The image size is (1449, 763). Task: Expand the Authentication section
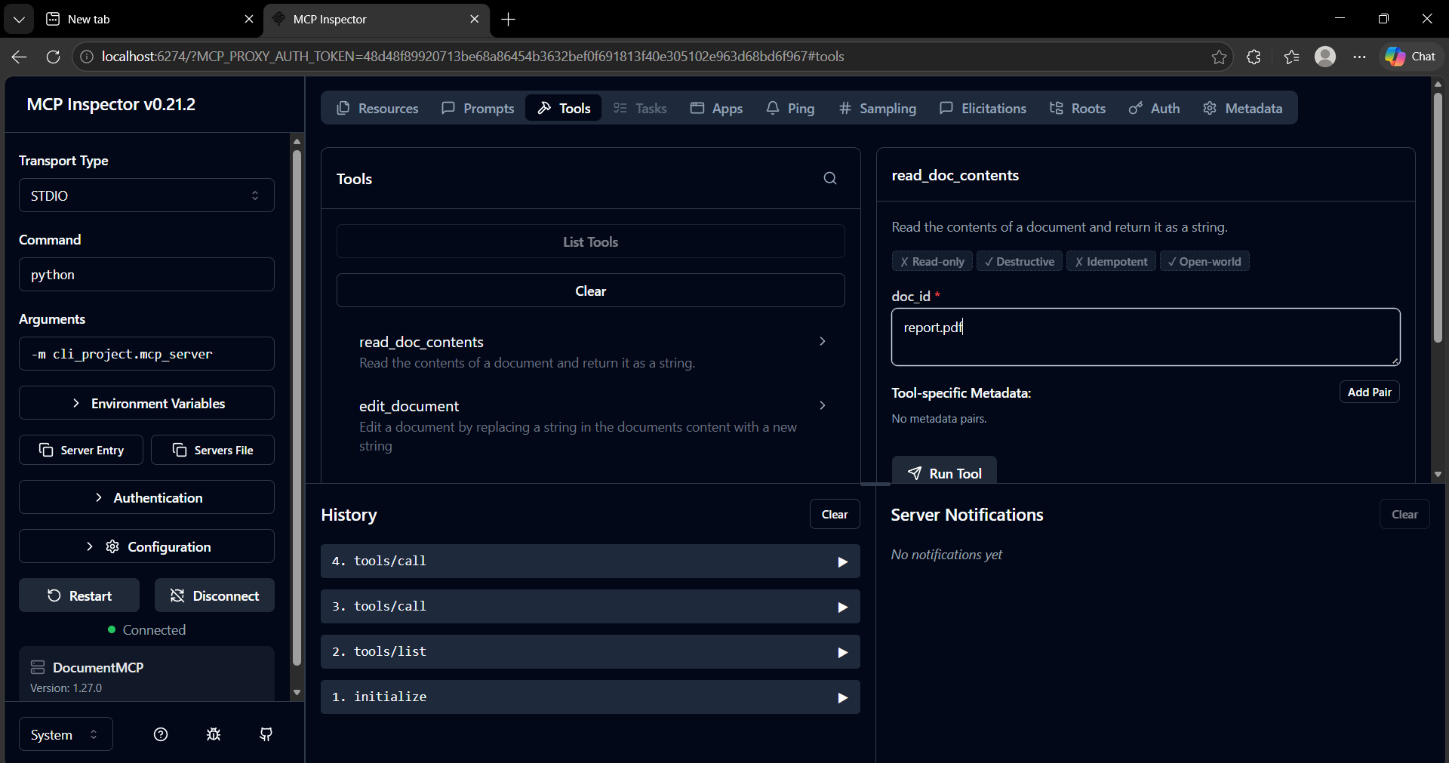(x=146, y=497)
